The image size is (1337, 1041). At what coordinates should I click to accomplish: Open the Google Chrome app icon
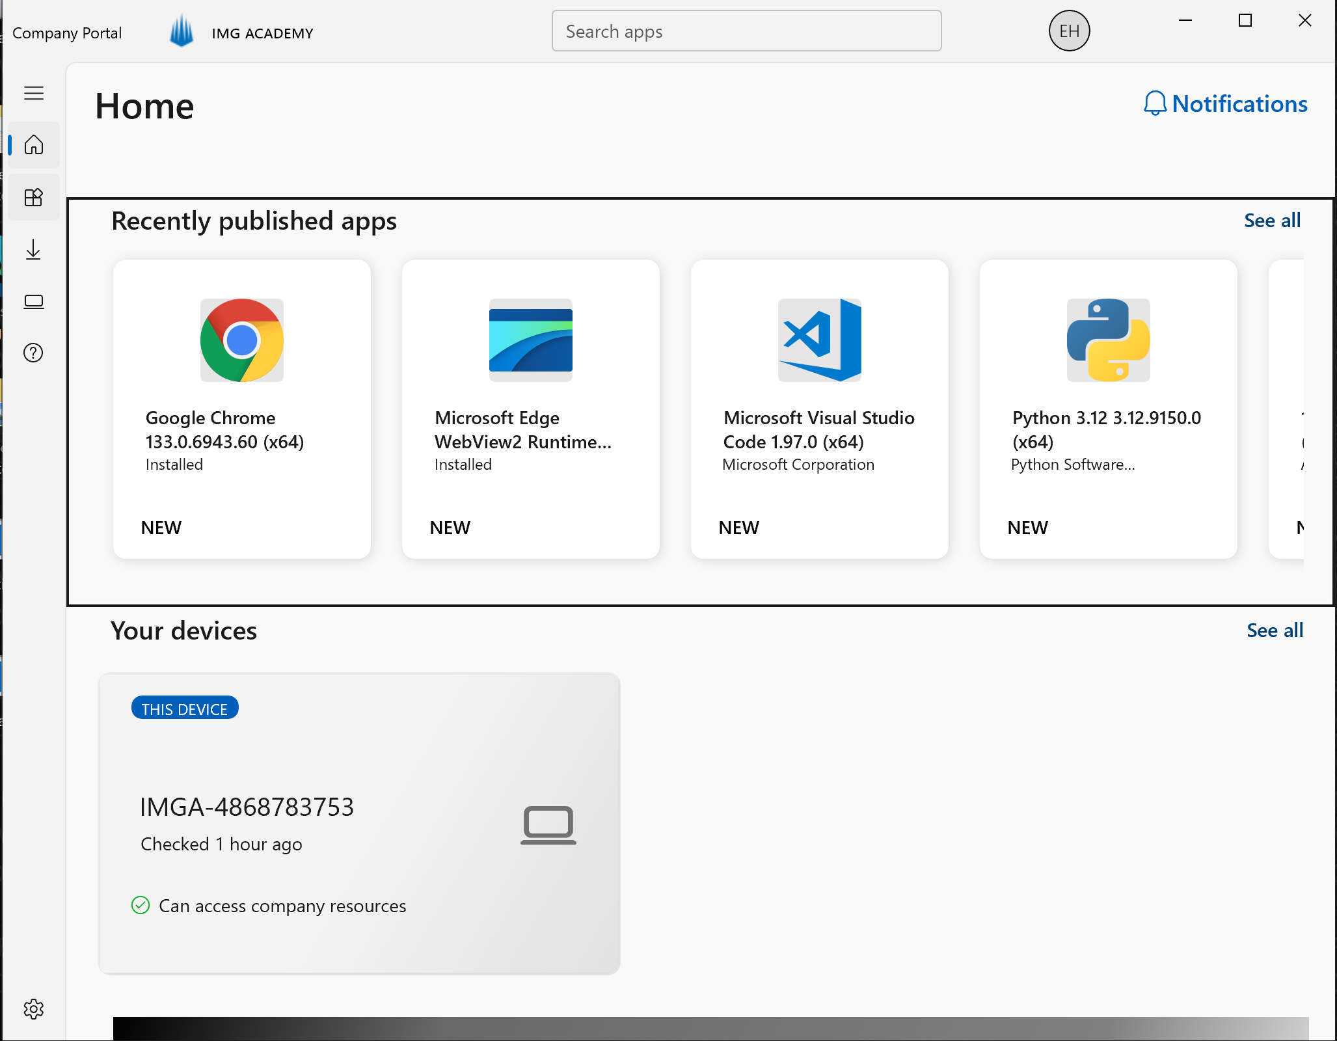point(242,340)
